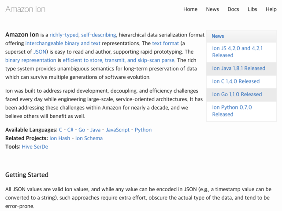Click the 'Available Languages:' label
This screenshot has width=282, height=211.
tap(31, 130)
